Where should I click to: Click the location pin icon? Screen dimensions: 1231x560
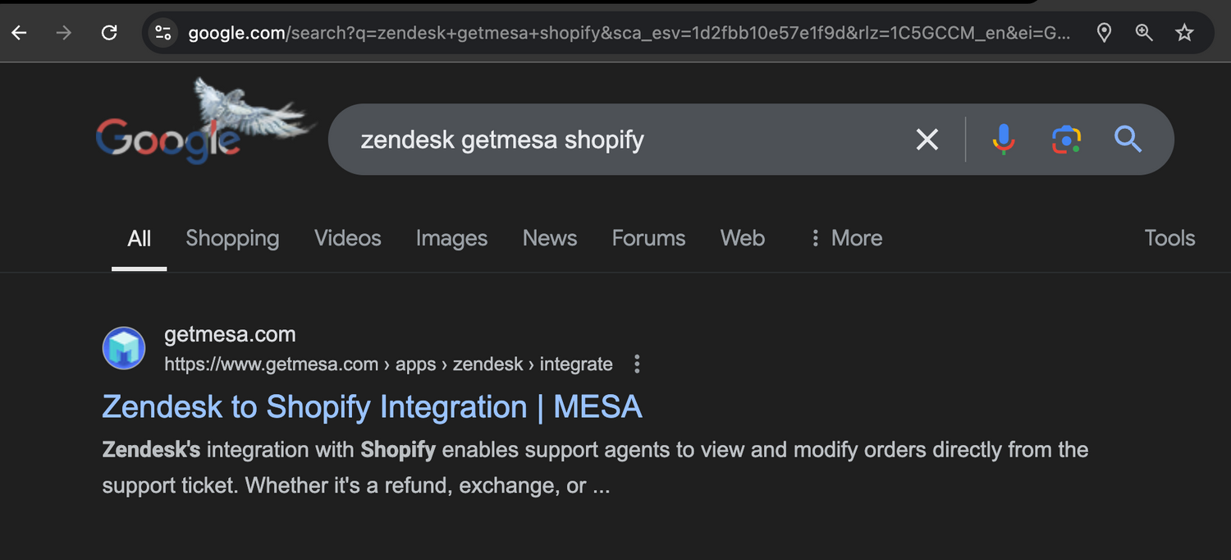pyautogui.click(x=1104, y=33)
